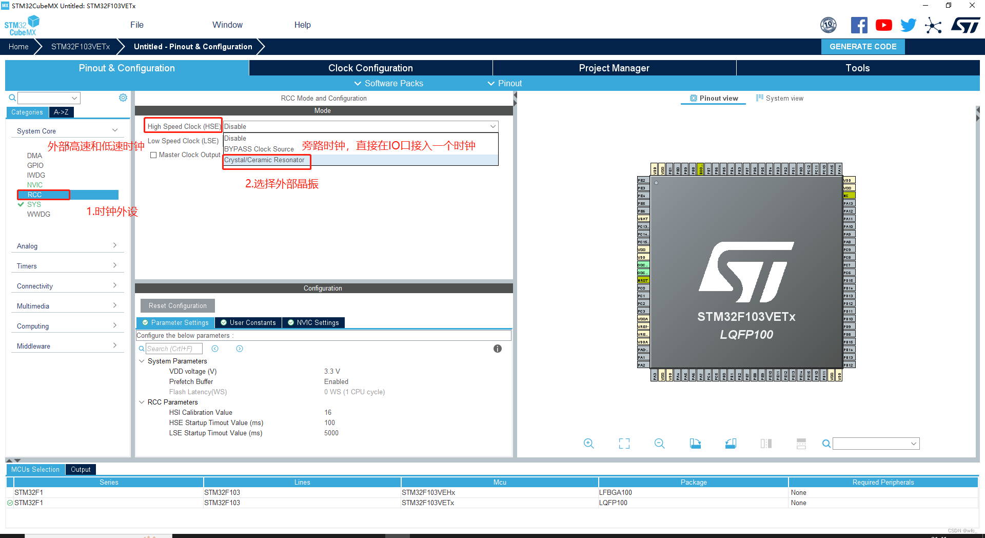
Task: Open the Help menu
Action: 302,25
